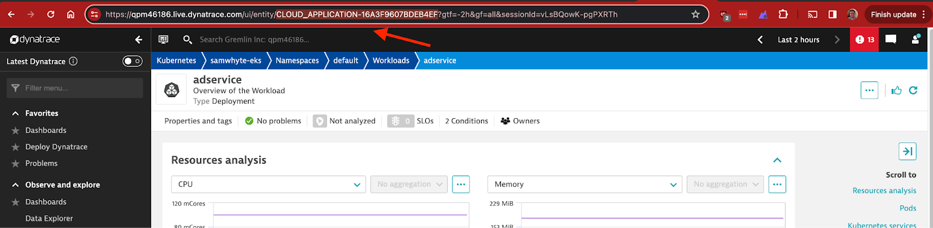Open Memory chart more options ellipsis

pyautogui.click(x=777, y=184)
